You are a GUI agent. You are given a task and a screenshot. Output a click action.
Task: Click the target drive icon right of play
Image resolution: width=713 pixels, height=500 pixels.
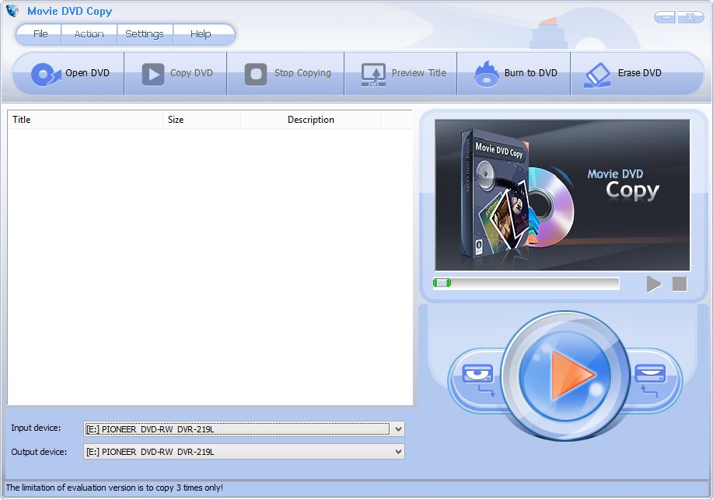tap(650, 380)
